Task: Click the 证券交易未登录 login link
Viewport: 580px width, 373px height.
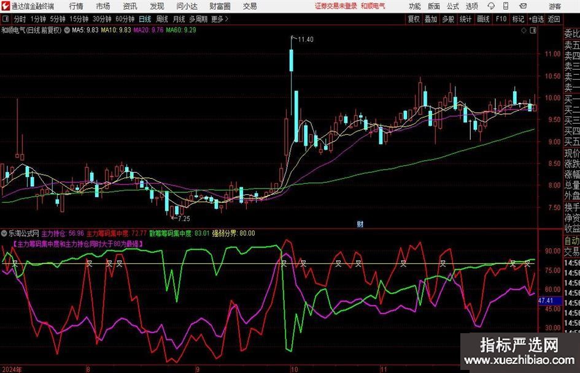Action: 336,6
